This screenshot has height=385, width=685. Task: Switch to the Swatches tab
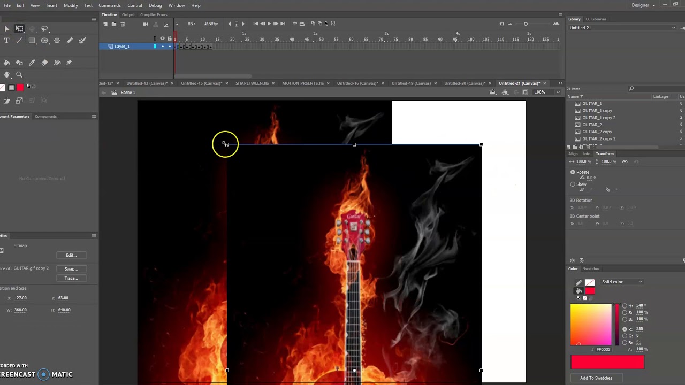click(x=591, y=269)
